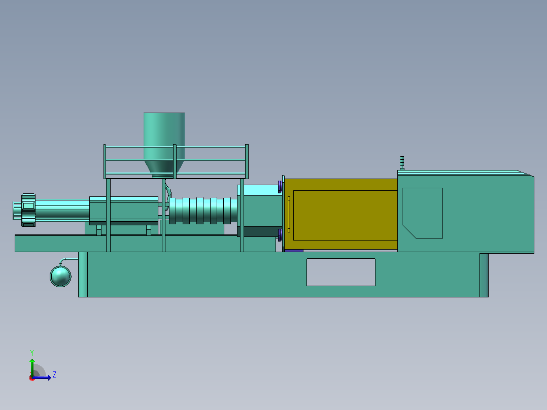Click the pipe connecting the spherical tank
The image size is (547, 410).
pos(69,260)
